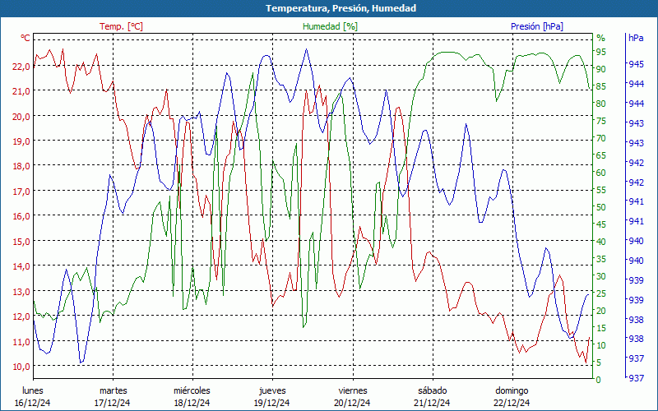Select the green "Humedad [%]" legend label
The image size is (658, 411).
point(330,26)
